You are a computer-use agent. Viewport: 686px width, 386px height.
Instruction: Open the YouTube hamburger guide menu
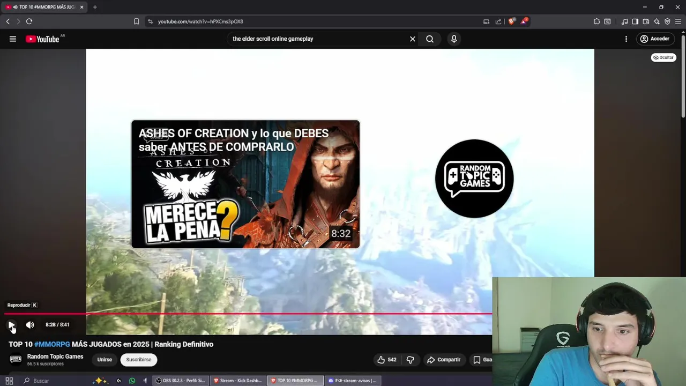pyautogui.click(x=13, y=39)
